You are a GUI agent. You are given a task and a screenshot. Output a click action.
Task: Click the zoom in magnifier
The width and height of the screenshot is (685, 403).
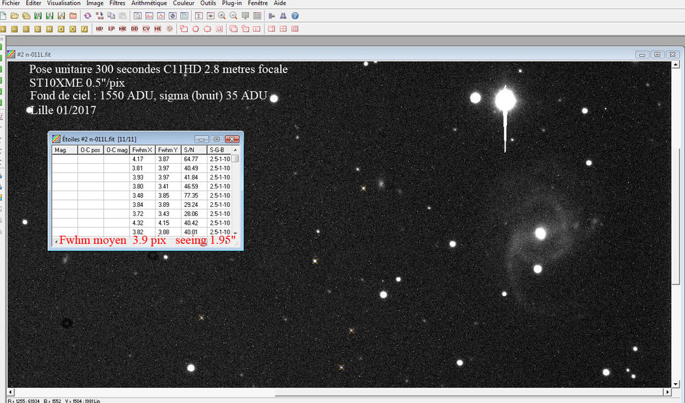222,16
